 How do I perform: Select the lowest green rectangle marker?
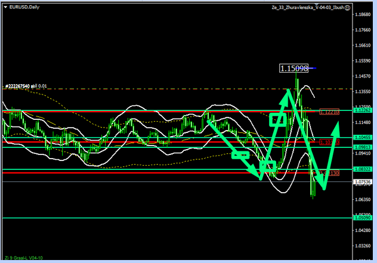(267, 166)
